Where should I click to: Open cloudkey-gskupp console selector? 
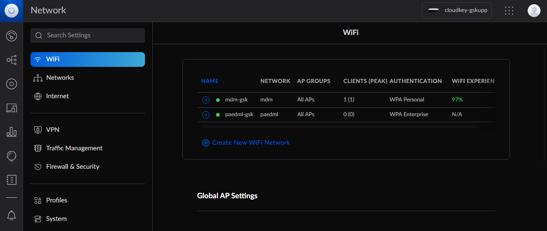457,11
